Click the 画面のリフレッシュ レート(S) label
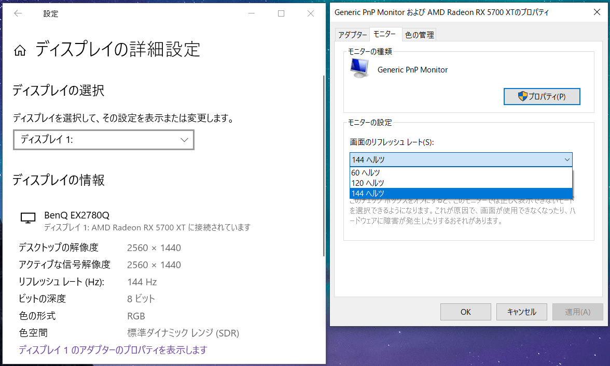 [x=392, y=142]
